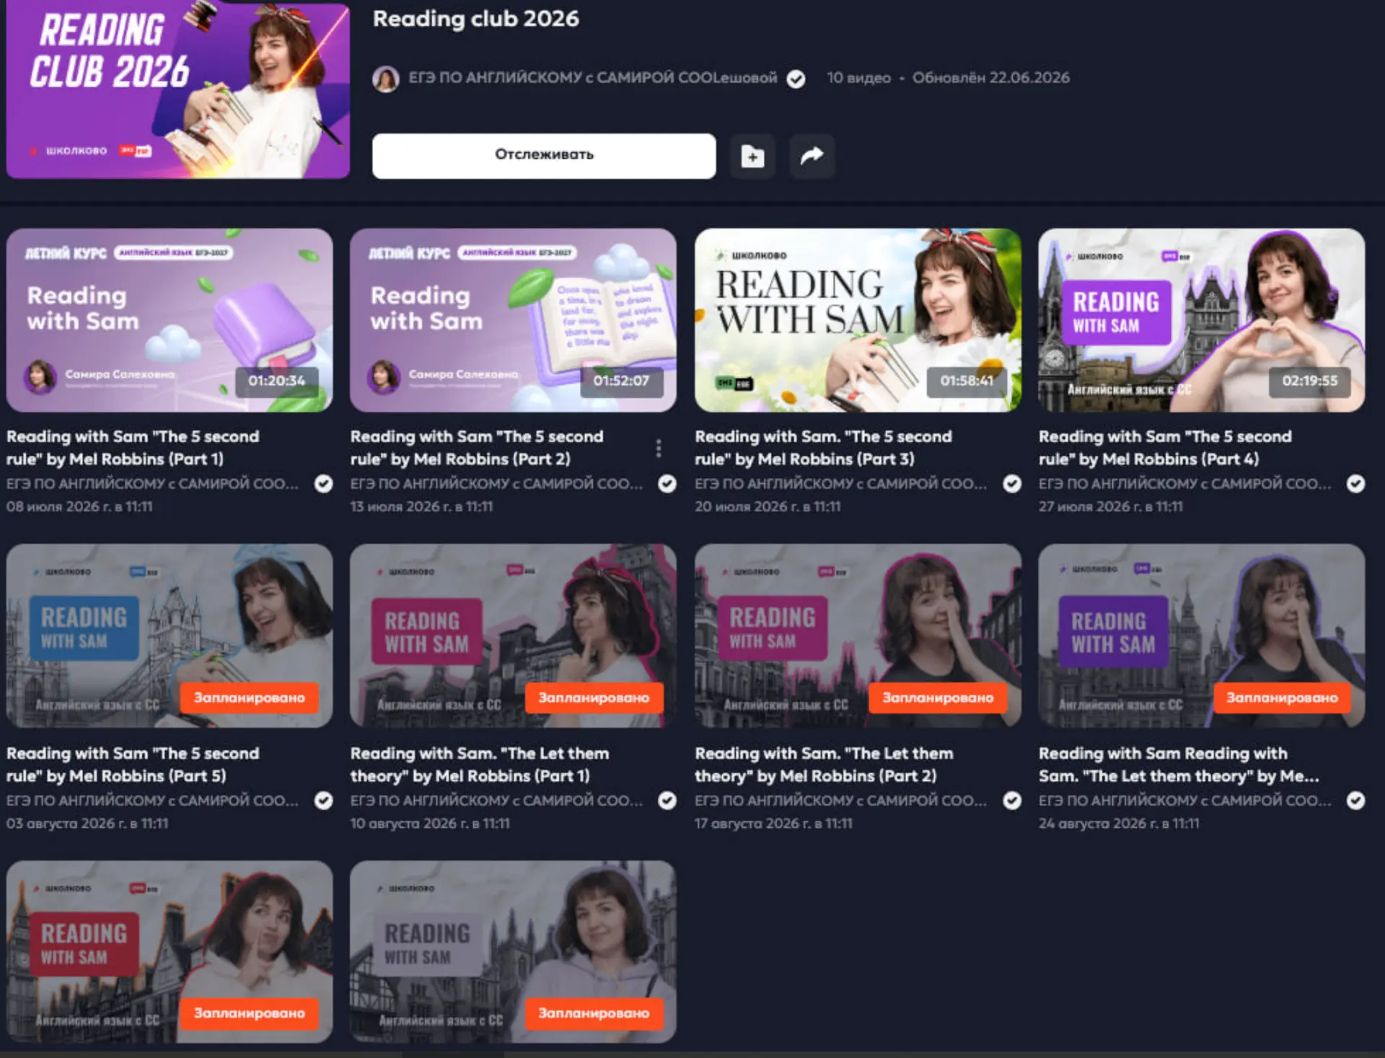Open three-dot menu for 5 second rule Part 2
This screenshot has height=1058, width=1385.
658,448
